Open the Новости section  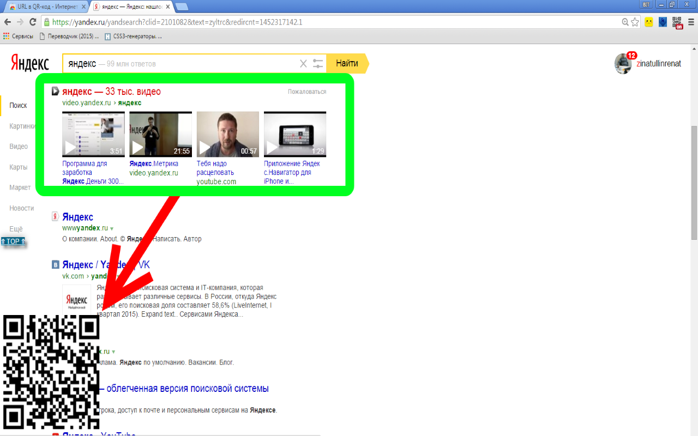22,208
